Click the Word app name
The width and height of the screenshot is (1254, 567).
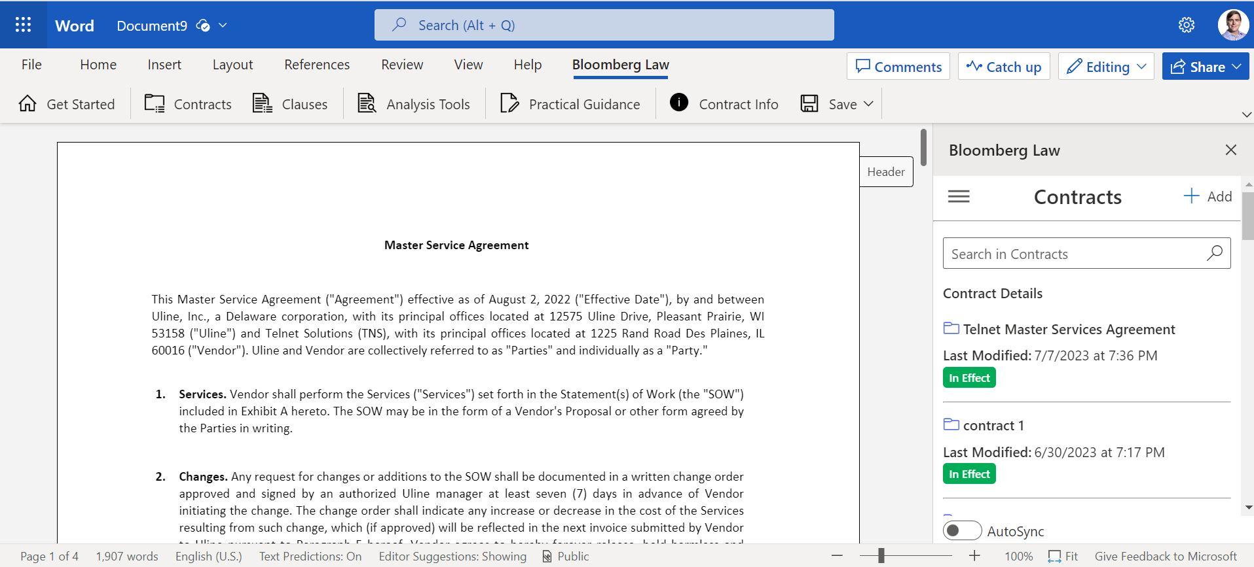(x=75, y=26)
